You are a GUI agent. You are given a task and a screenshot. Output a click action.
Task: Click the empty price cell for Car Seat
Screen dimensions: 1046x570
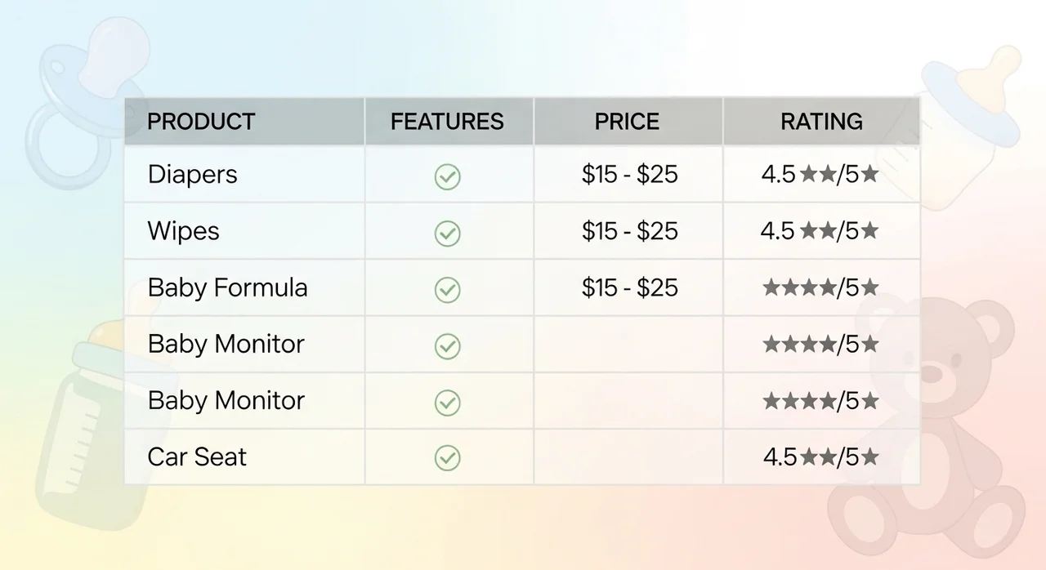(628, 456)
